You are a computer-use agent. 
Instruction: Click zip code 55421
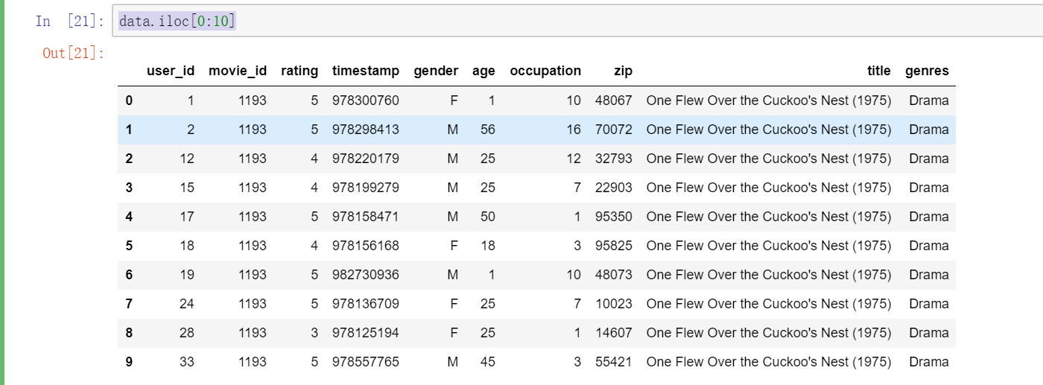point(614,362)
